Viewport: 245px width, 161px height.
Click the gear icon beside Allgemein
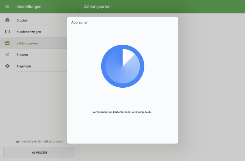(8, 66)
